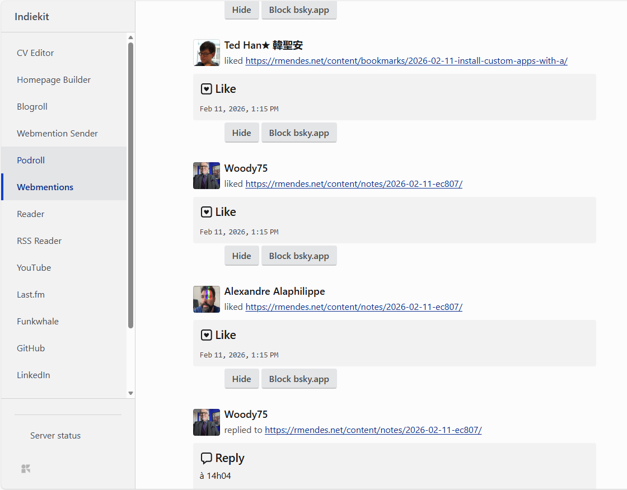
Task: Open Podroll in the sidebar
Action: tap(31, 160)
